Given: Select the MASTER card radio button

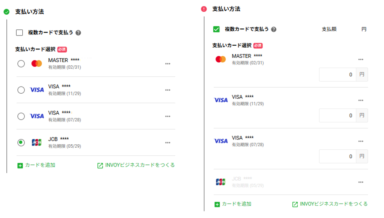Looking at the screenshot, I should 21,64.
